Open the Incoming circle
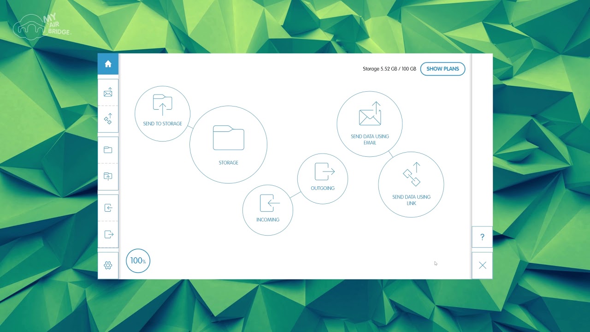Screen dimensions: 590x332 [268, 210]
